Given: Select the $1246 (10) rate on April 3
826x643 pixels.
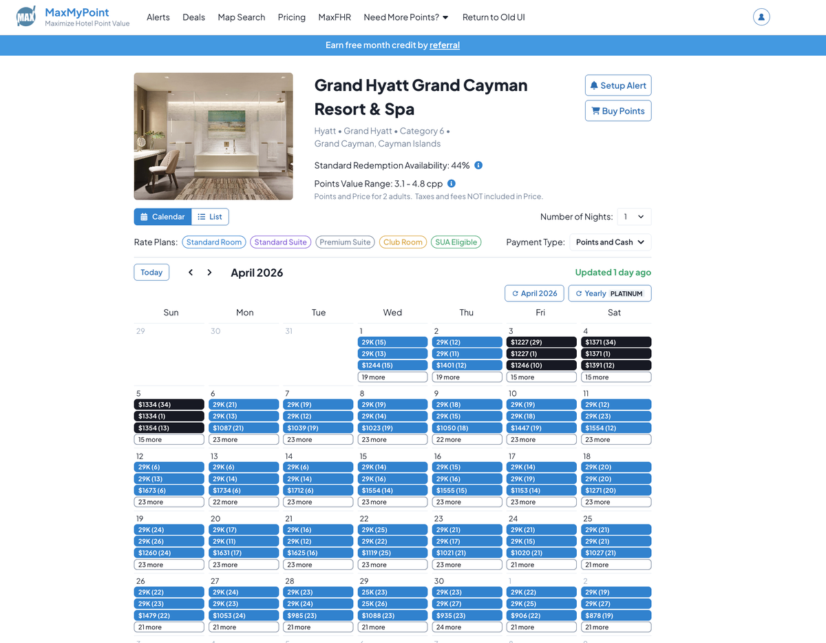Looking at the screenshot, I should pos(541,366).
